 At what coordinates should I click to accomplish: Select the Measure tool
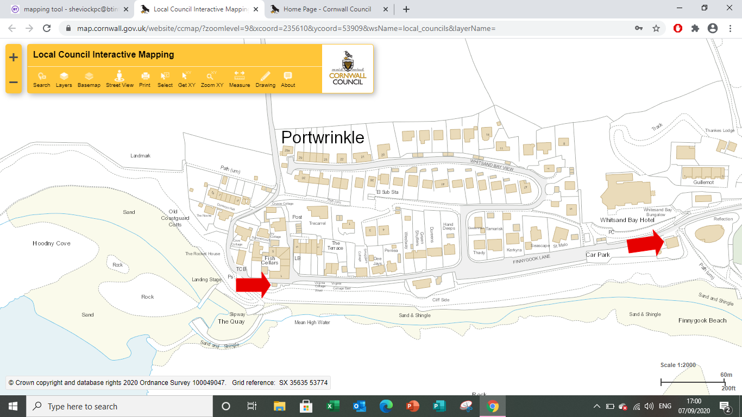(240, 79)
